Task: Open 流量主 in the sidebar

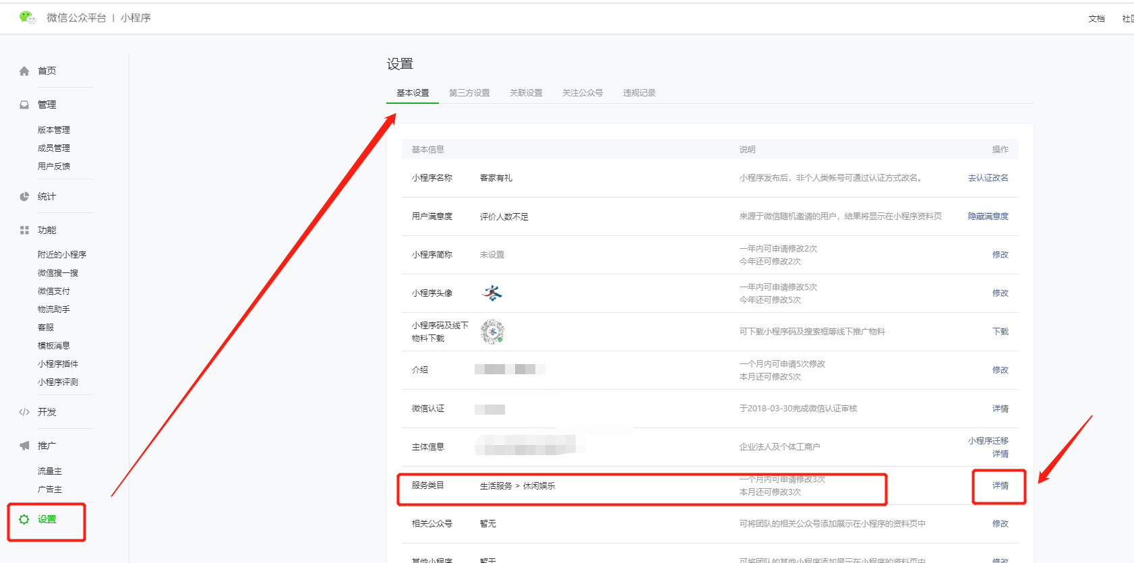Action: pos(50,471)
